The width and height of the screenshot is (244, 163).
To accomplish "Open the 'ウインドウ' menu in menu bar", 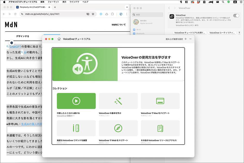I will (x=74, y=2).
